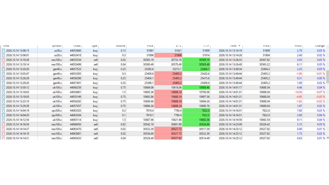
Task: Click the buy order icon for ticket 44056282
Action: click(3, 101)
